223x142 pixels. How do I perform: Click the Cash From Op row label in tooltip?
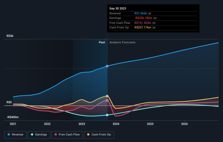(x=119, y=28)
